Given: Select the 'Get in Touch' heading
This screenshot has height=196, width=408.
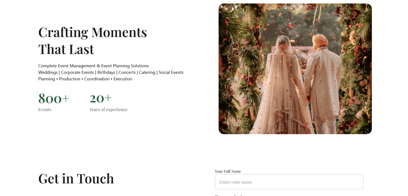Looking at the screenshot, I should (x=76, y=178).
